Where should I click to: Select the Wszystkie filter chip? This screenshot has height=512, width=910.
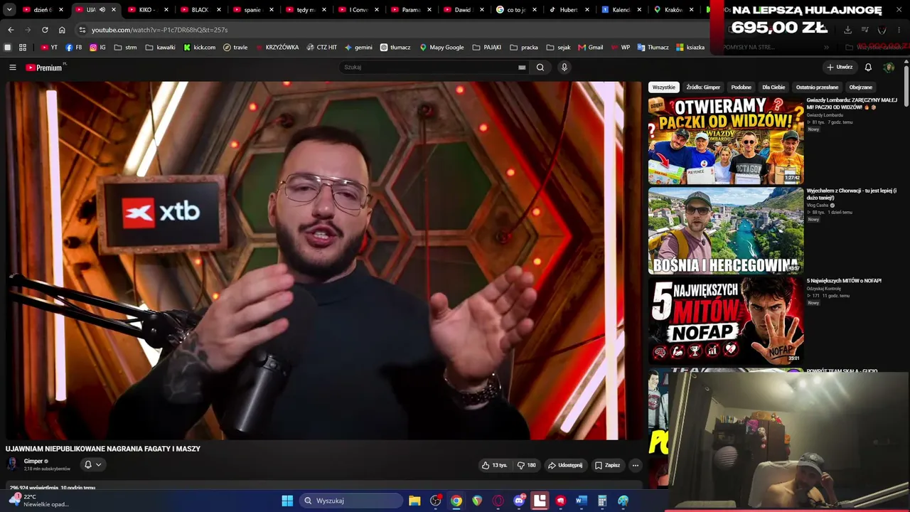tap(664, 87)
